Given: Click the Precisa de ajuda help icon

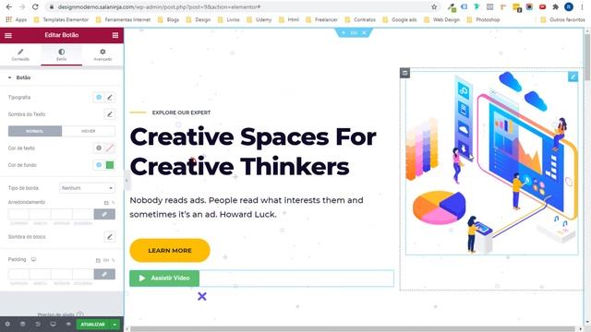Looking at the screenshot, I should coord(80,314).
